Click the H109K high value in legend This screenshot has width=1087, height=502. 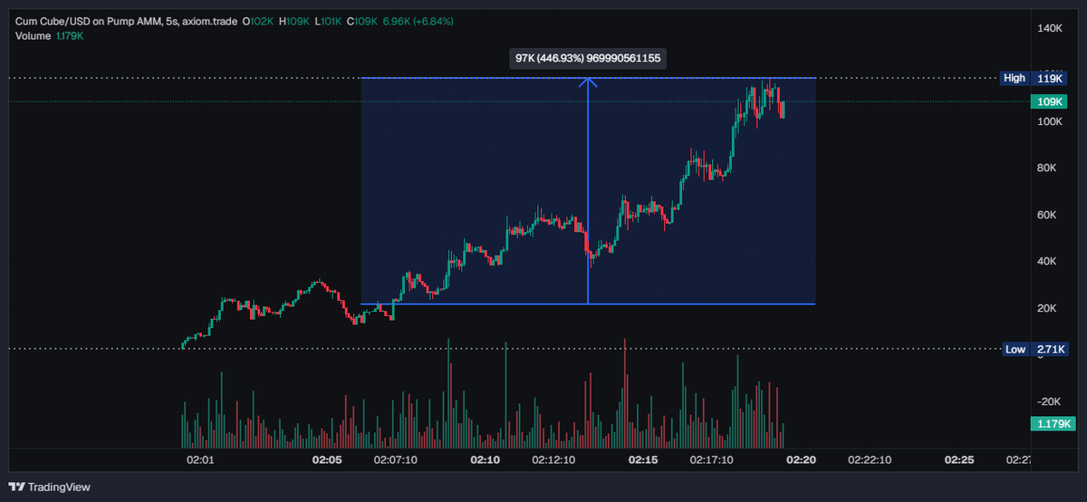click(x=294, y=21)
